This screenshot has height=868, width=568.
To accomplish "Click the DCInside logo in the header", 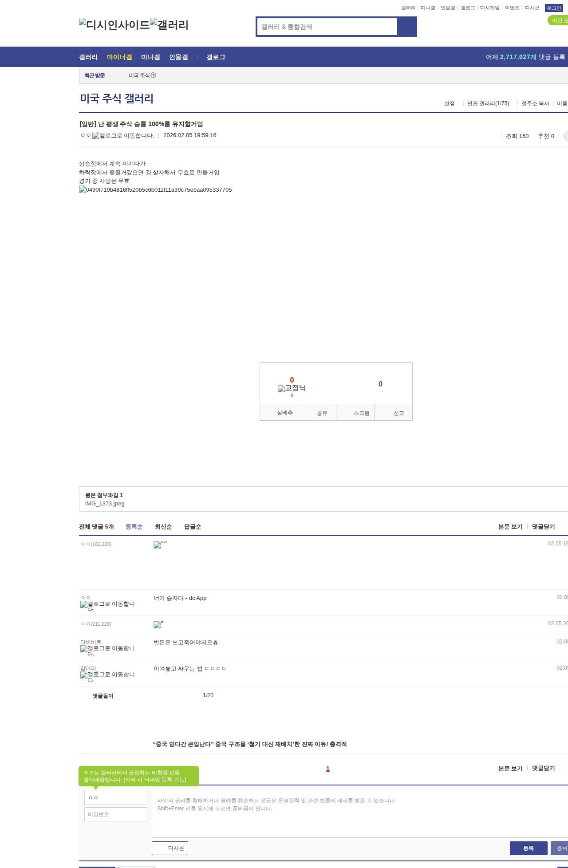I will [114, 25].
